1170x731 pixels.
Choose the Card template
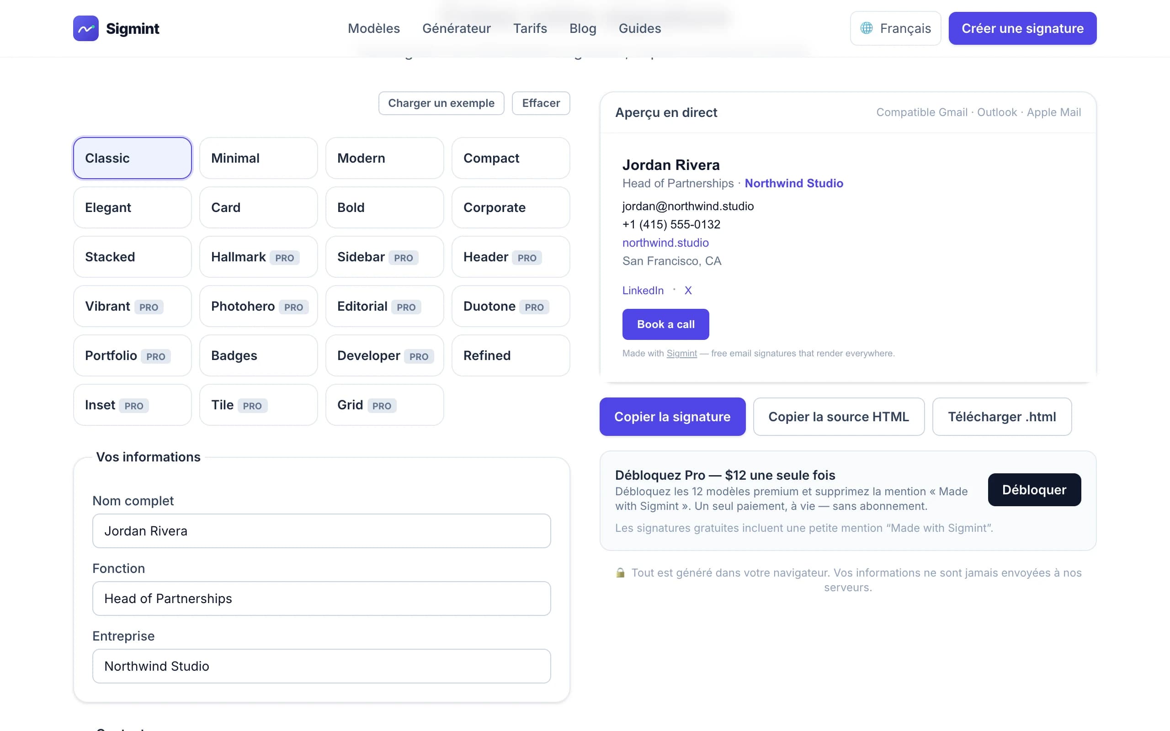click(x=258, y=207)
